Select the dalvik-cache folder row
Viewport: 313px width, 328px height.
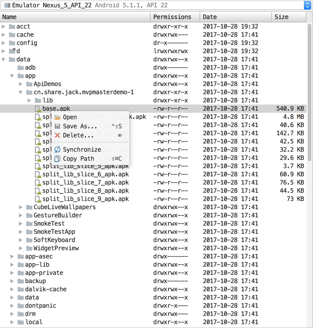[153, 289]
